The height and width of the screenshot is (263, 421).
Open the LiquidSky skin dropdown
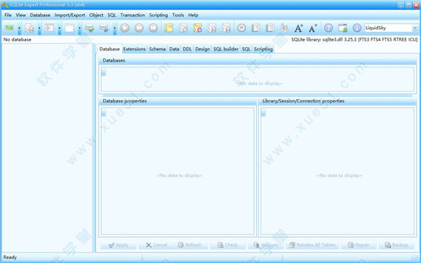click(415, 28)
